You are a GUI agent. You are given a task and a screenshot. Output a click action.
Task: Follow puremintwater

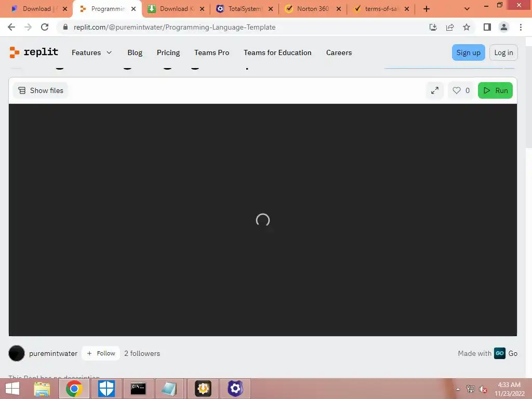[x=101, y=353]
